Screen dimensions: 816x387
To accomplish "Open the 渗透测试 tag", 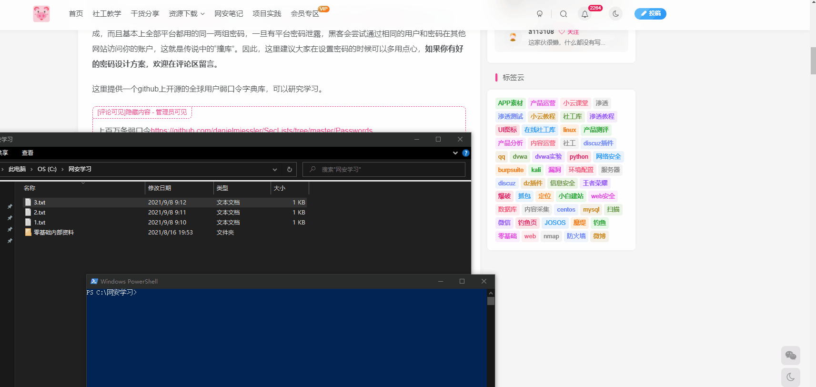I will pyautogui.click(x=510, y=116).
